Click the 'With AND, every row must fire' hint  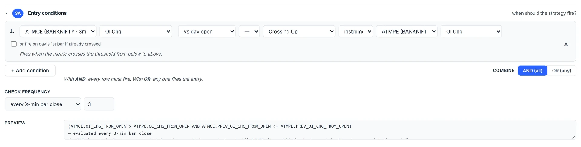pos(133,79)
